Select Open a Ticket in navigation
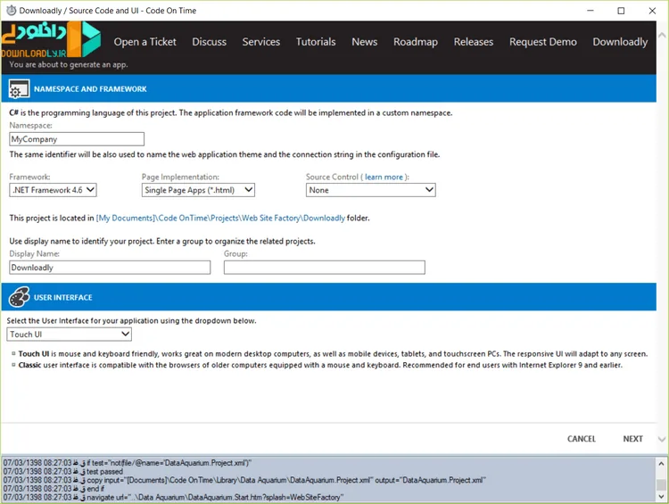669x504 pixels. click(145, 42)
